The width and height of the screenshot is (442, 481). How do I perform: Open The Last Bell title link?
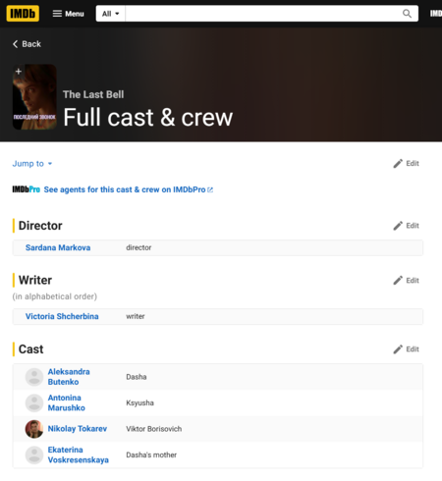pyautogui.click(x=93, y=94)
